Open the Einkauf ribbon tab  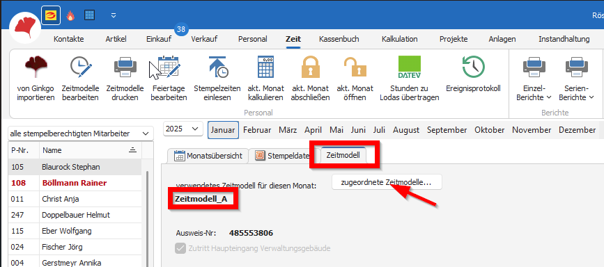click(159, 39)
